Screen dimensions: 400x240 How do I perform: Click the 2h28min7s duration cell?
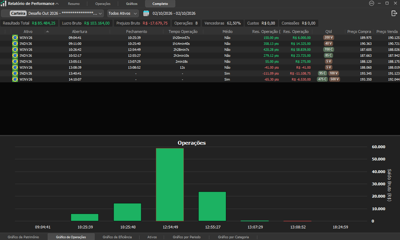coord(181,49)
